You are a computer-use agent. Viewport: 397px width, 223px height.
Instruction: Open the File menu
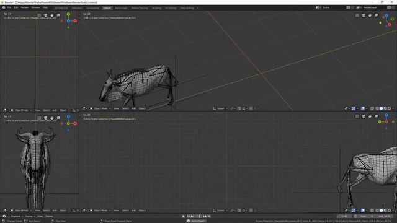(x=9, y=7)
